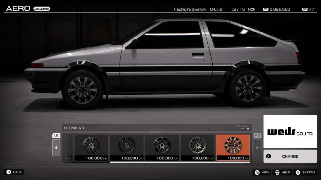
Task: Select the white color variation dot
Action: pyautogui.click(x=248, y=129)
